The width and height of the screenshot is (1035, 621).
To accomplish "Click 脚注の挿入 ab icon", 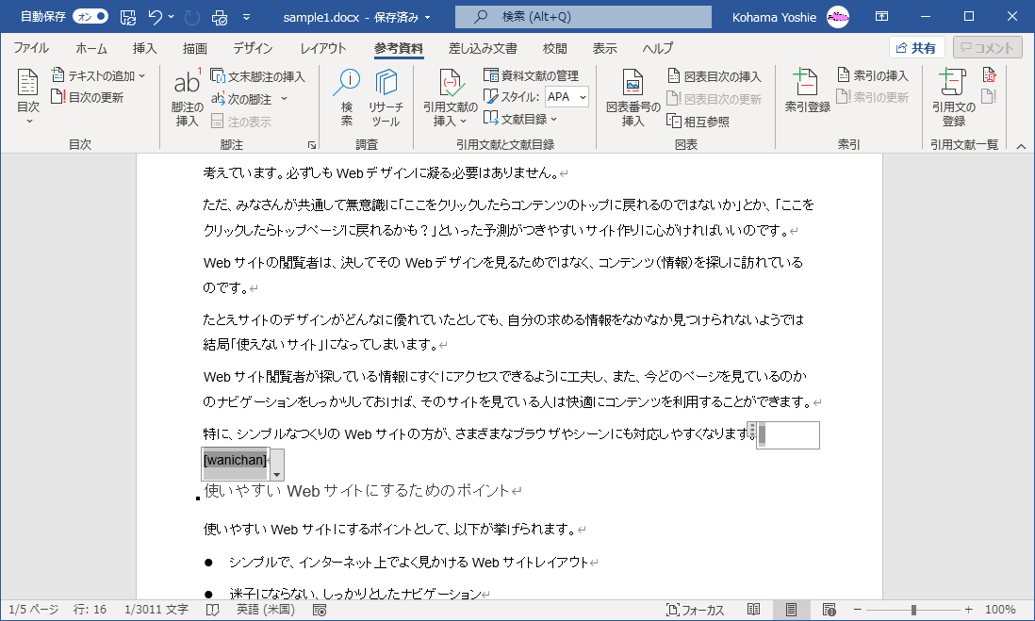I will pyautogui.click(x=187, y=97).
